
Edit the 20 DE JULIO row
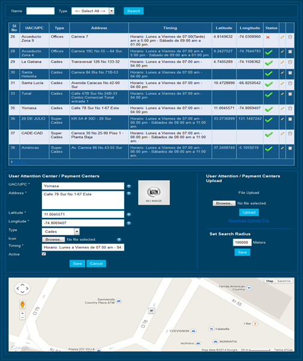point(282,119)
